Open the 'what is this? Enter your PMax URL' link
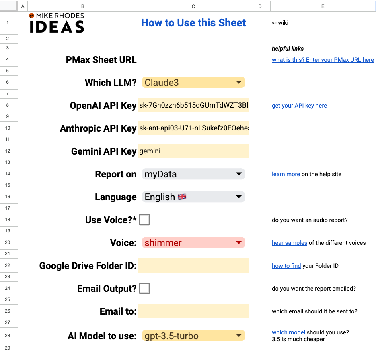This screenshot has height=350, width=376. coord(323,60)
